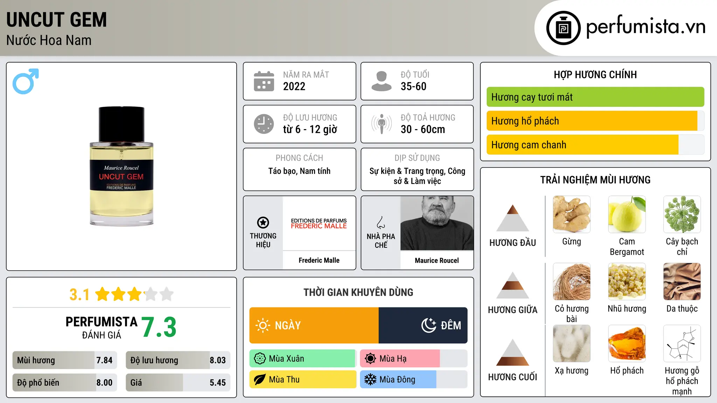Click the Hương cuối pyramid icon

(513, 352)
